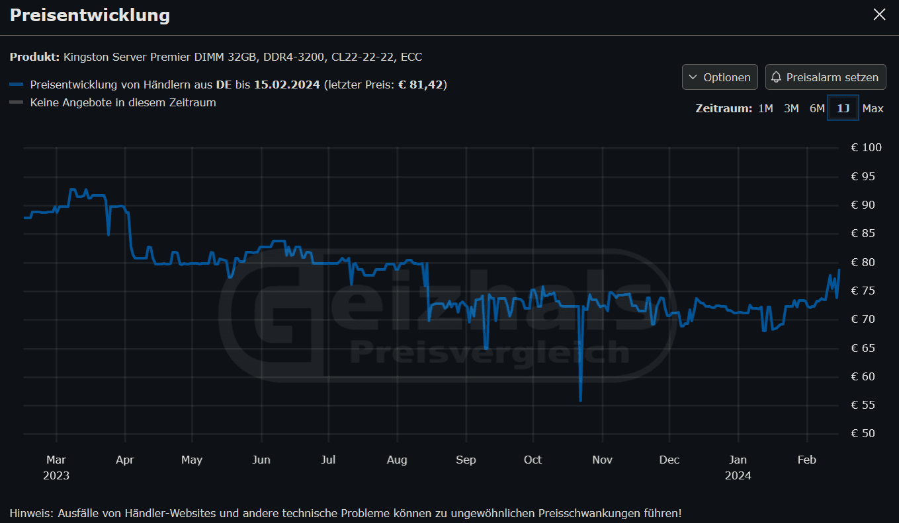
Task: Click the Jun axis label
Action: [261, 460]
